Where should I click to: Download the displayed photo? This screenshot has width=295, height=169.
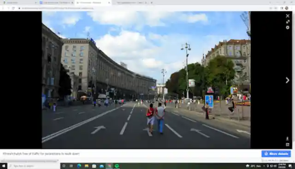coord(287,139)
